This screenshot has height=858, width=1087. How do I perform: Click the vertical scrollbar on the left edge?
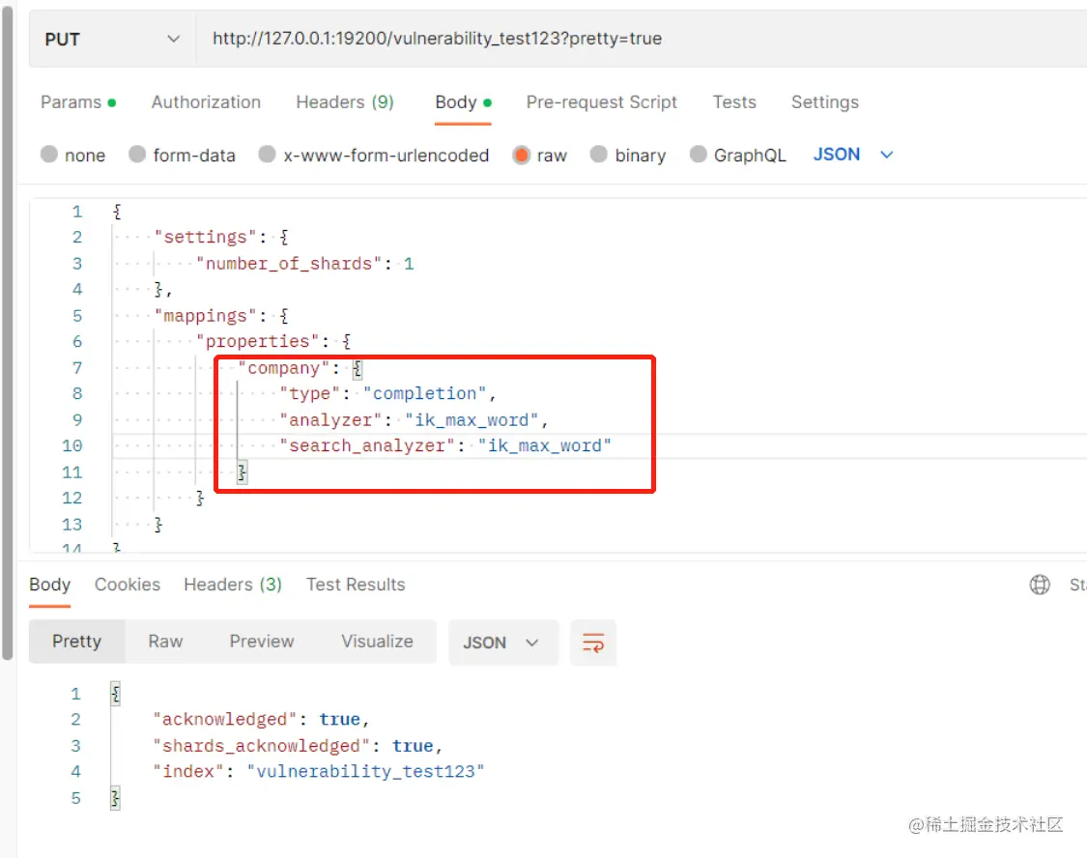tap(7, 332)
